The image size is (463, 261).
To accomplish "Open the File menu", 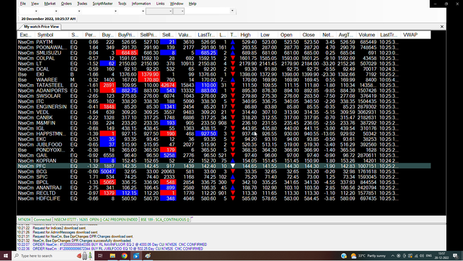I will tap(23, 3).
